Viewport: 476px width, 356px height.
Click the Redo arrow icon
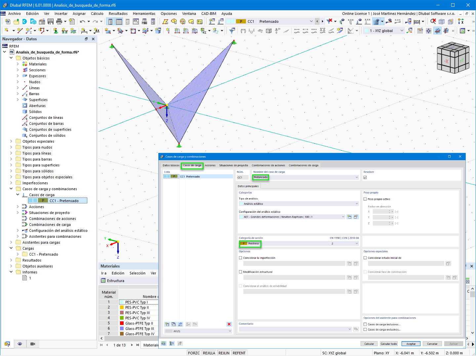(x=95, y=21)
